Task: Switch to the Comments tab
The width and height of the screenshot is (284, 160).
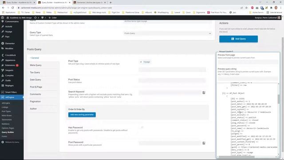Action: click(x=35, y=94)
